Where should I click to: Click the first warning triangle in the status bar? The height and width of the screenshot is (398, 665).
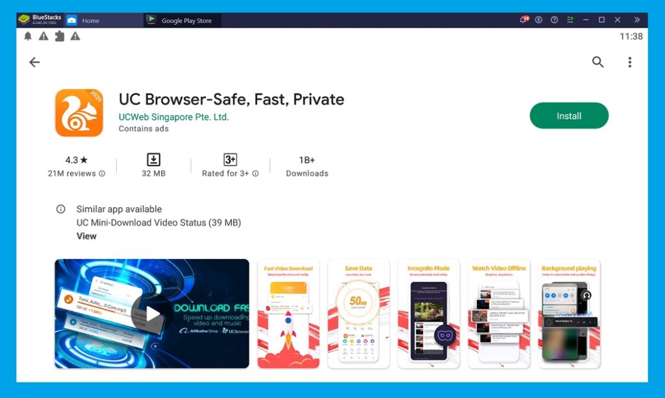(x=44, y=36)
